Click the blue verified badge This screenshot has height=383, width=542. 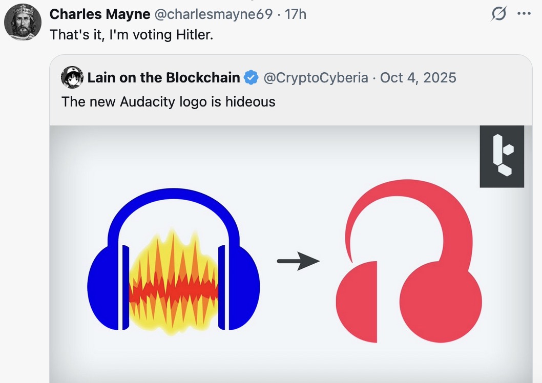point(251,77)
